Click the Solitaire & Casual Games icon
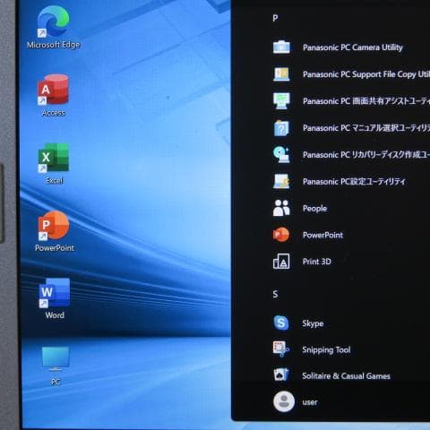430x430 pixels. tap(281, 375)
